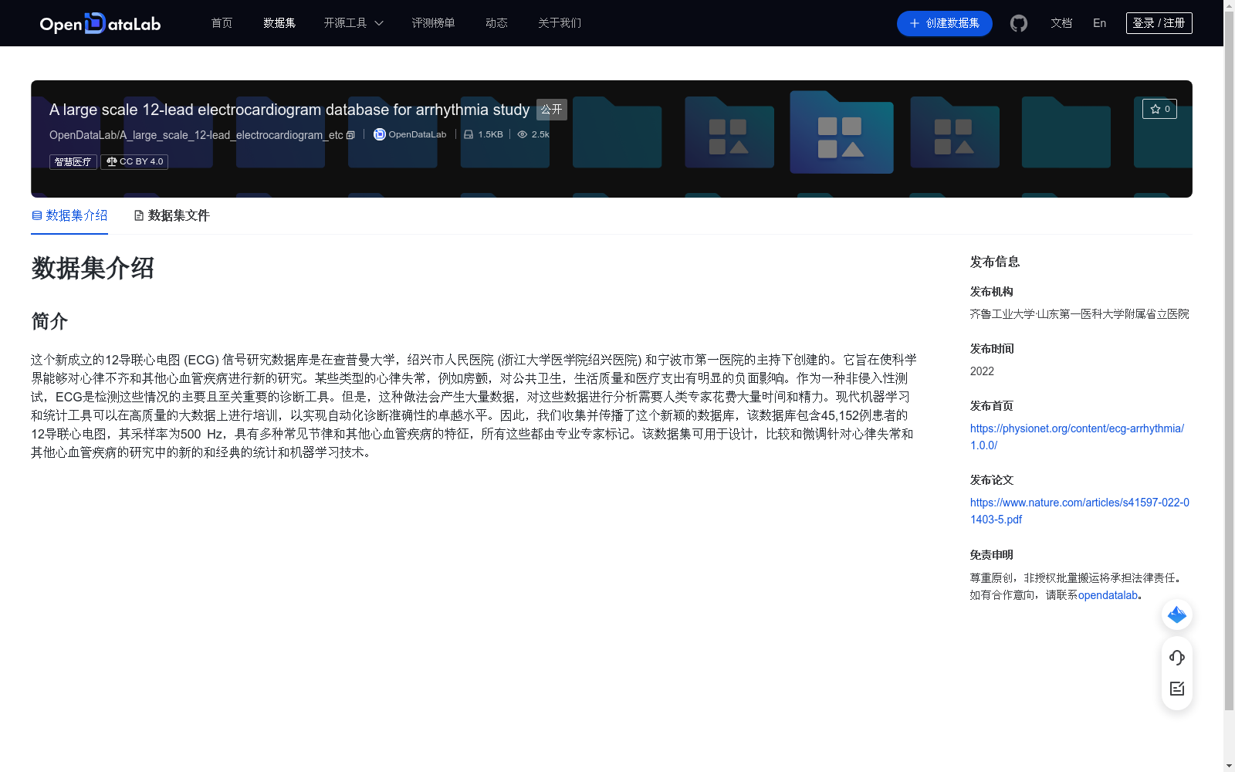
Task: Switch language to En
Action: [1100, 23]
